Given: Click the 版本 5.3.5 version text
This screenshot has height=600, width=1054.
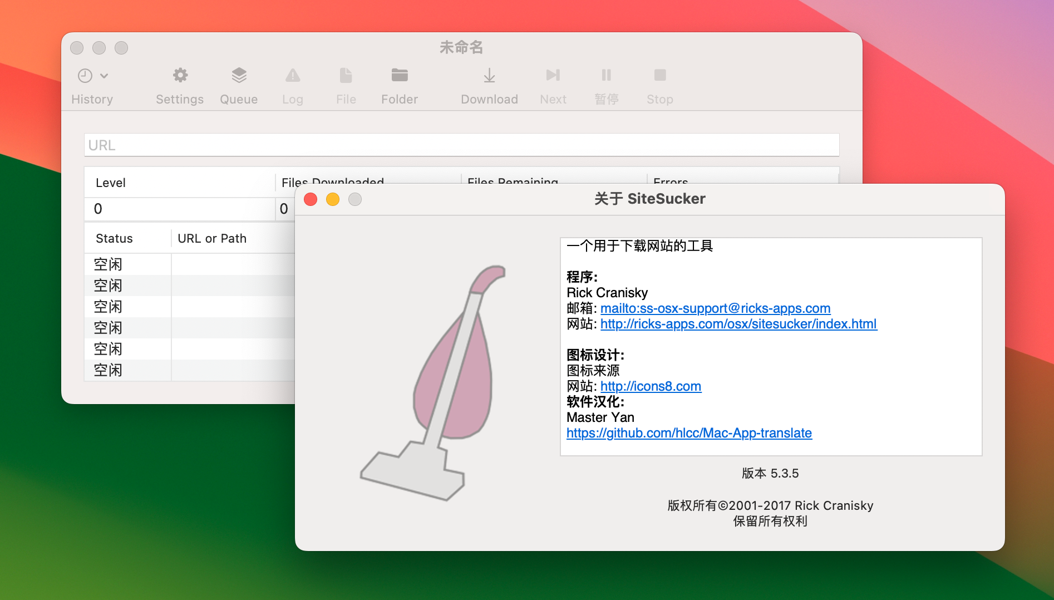Looking at the screenshot, I should coord(770,473).
